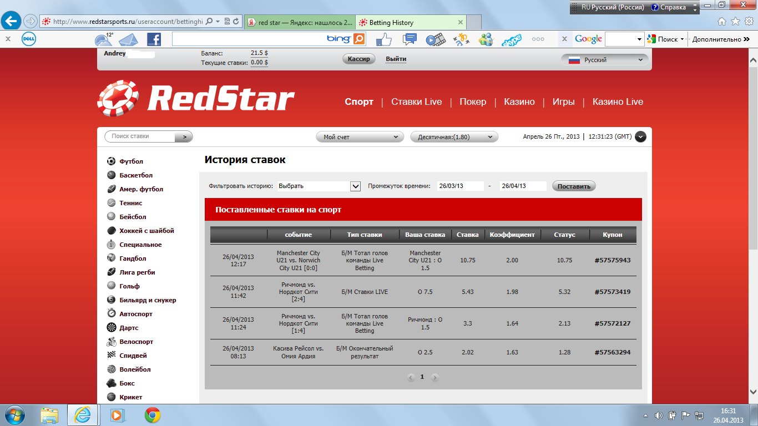Screen dimensions: 758x426
Task: Open the Ставки Live menu item
Action: point(416,102)
